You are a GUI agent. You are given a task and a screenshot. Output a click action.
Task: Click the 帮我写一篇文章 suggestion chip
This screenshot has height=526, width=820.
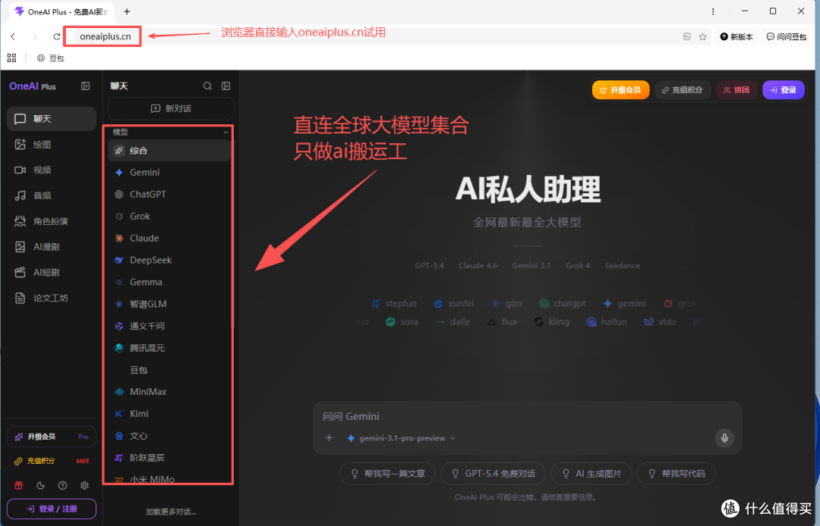(387, 474)
